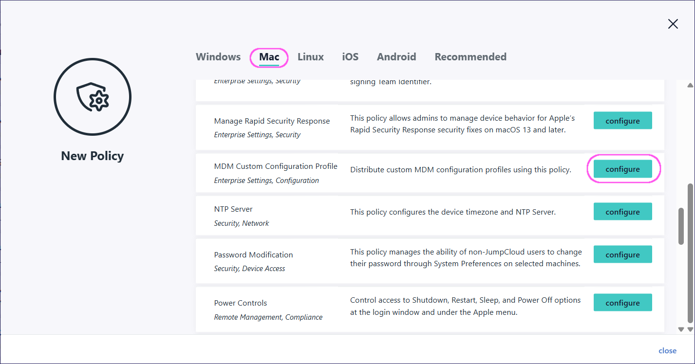Open the Linux policies tab
This screenshot has width=695, height=364.
pos(311,57)
